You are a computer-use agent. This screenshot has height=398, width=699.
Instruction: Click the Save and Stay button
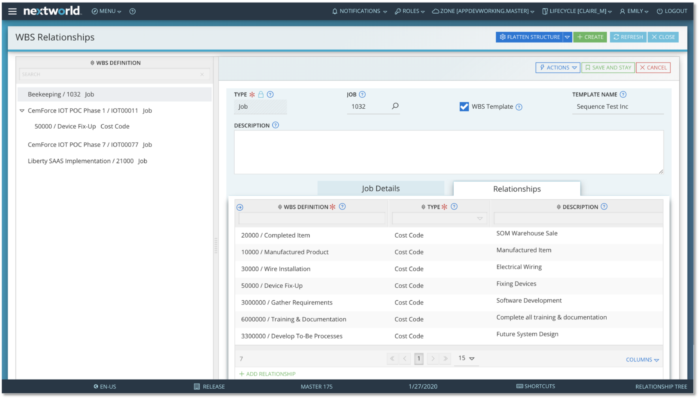coord(608,68)
